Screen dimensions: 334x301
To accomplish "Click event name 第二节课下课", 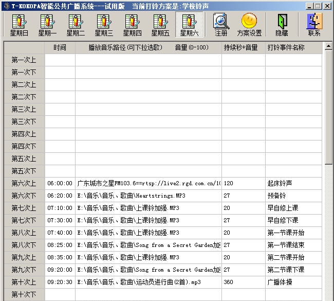I will [x=293, y=270].
